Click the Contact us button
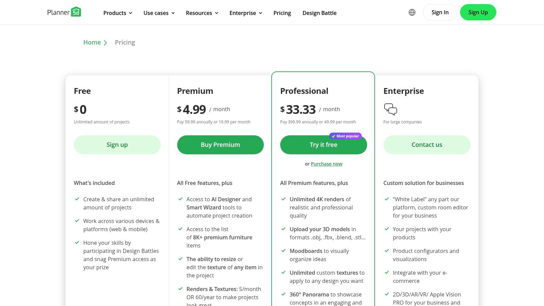The image size is (544, 306). tap(427, 145)
